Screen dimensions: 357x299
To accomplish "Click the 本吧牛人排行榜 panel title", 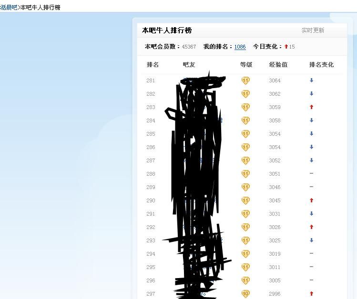I will click(x=167, y=30).
